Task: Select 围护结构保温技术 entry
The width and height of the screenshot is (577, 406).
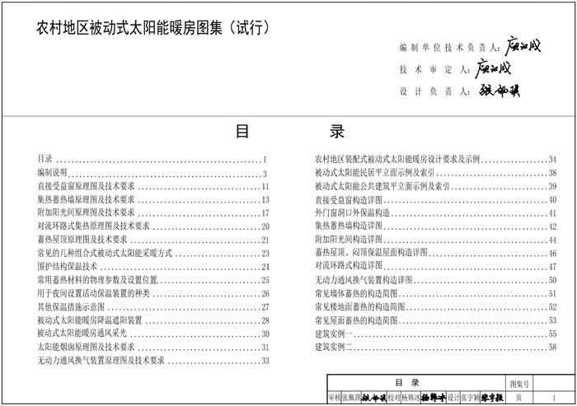Action: 153,267
